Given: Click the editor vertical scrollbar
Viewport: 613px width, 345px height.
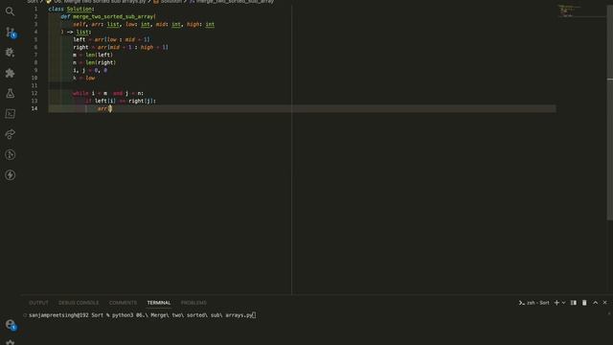Looking at the screenshot, I should tap(609, 113).
